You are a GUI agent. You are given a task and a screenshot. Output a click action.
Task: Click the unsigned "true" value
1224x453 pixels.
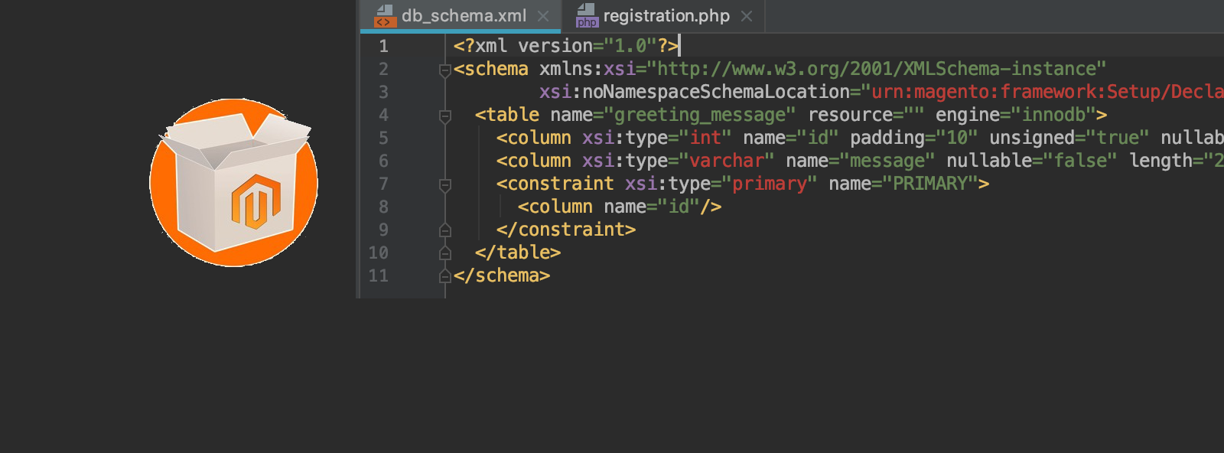pos(1118,139)
